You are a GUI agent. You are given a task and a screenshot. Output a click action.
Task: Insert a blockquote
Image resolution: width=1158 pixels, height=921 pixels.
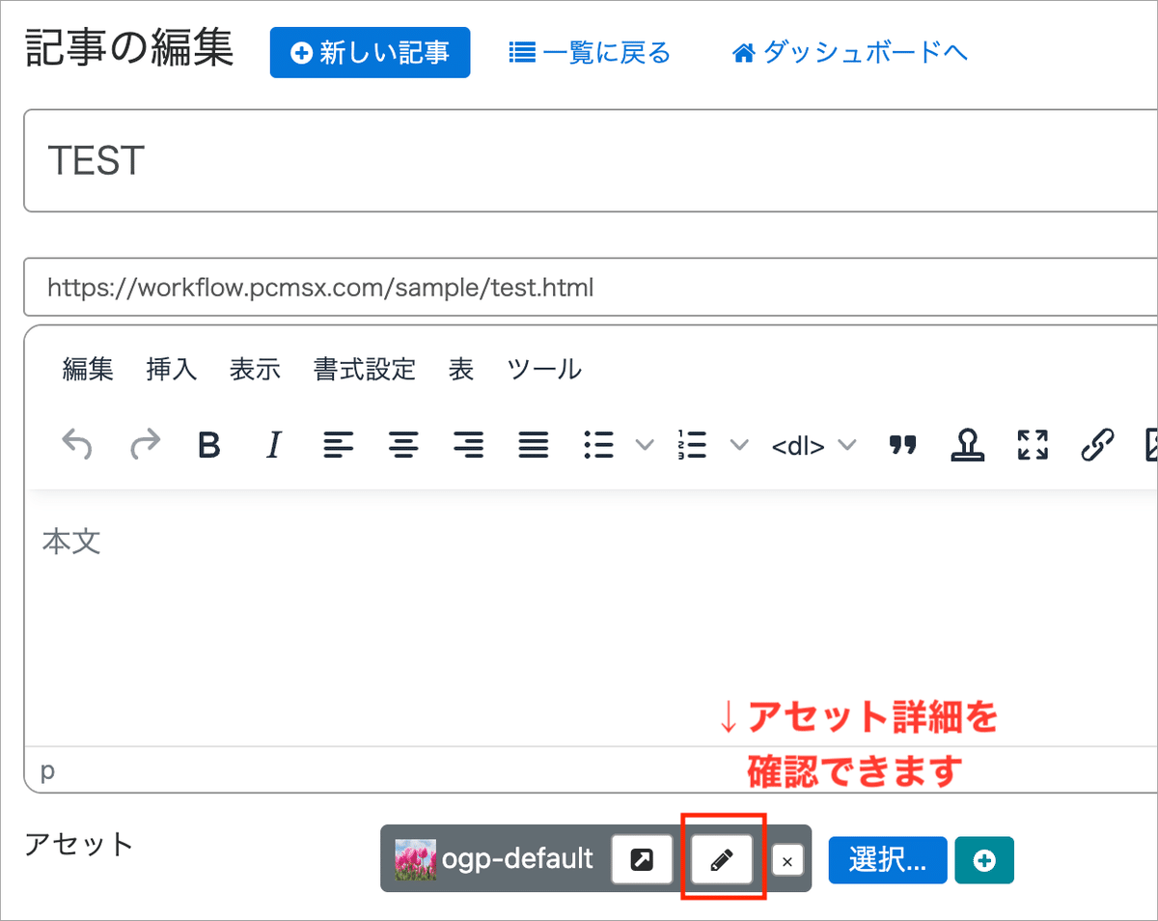[902, 444]
